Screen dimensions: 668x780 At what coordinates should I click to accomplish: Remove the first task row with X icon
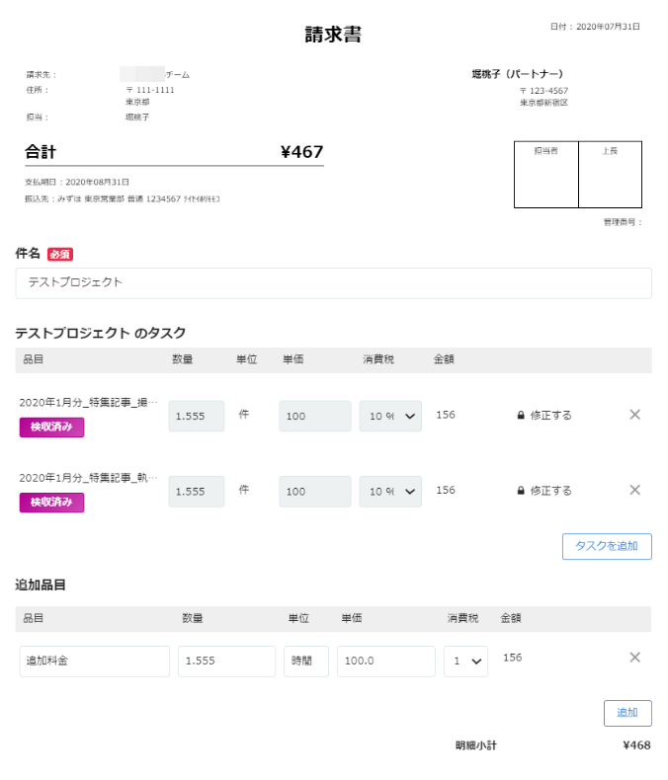pos(634,415)
